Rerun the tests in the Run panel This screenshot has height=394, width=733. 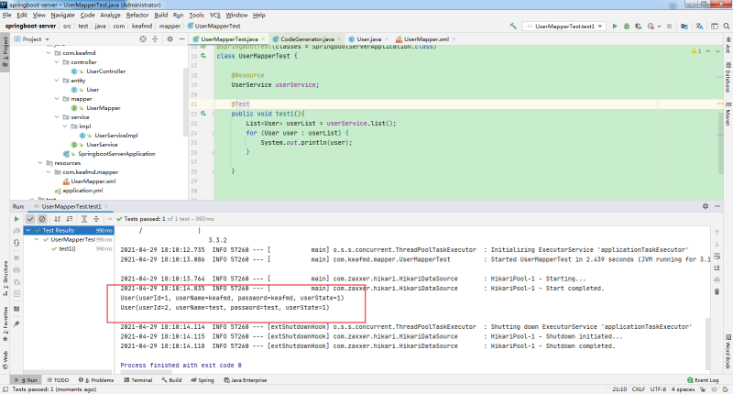click(x=16, y=219)
